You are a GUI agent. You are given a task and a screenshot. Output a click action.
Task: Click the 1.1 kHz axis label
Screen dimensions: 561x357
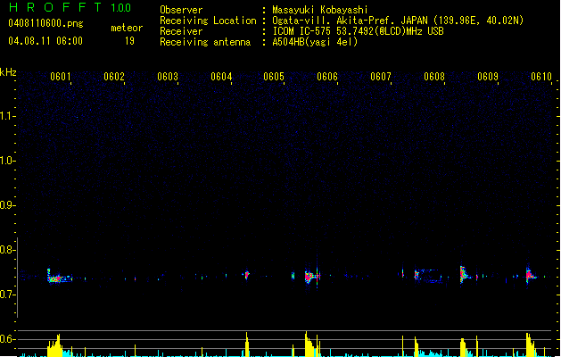coord(7,116)
